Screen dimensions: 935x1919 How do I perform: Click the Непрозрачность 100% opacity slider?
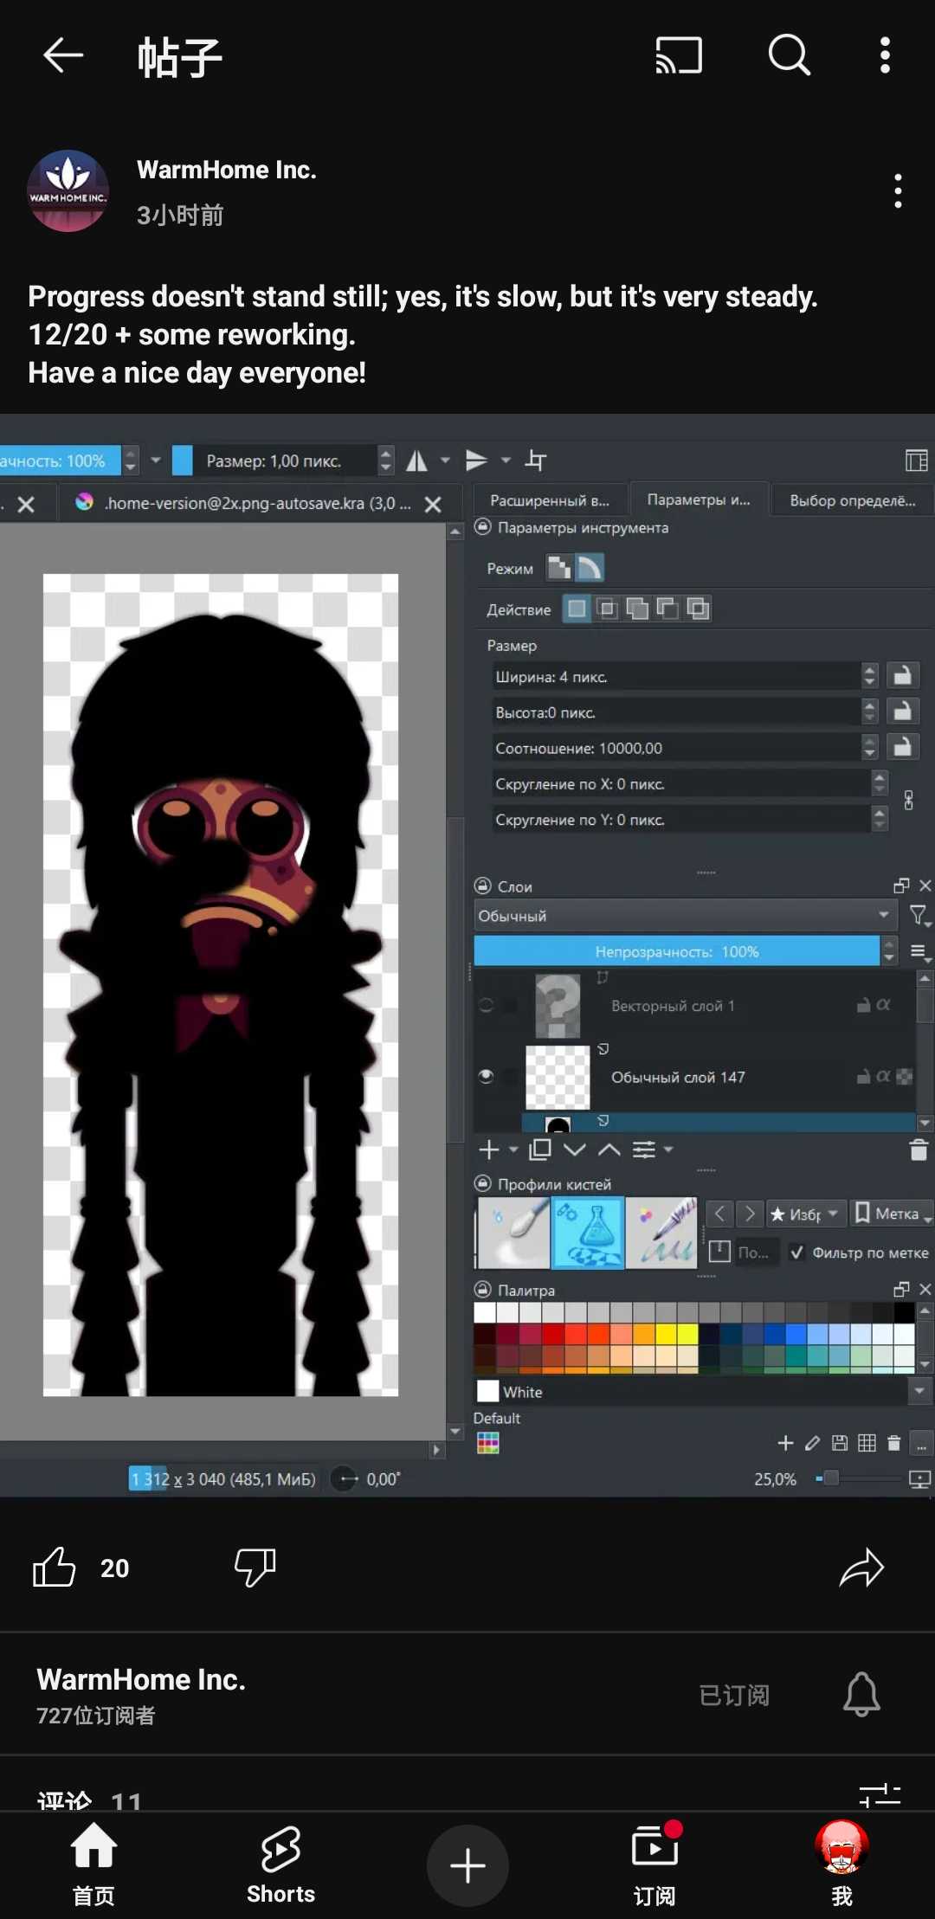point(677,951)
